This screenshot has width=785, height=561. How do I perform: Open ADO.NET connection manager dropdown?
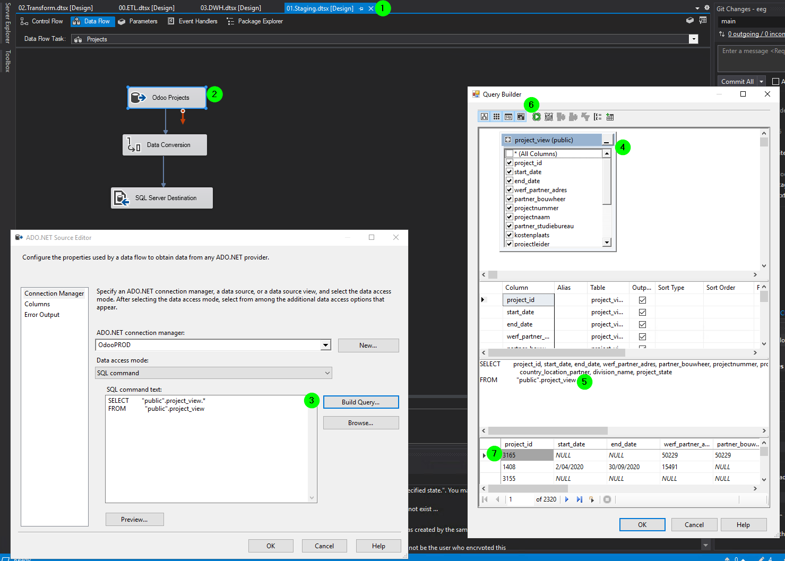(x=325, y=345)
